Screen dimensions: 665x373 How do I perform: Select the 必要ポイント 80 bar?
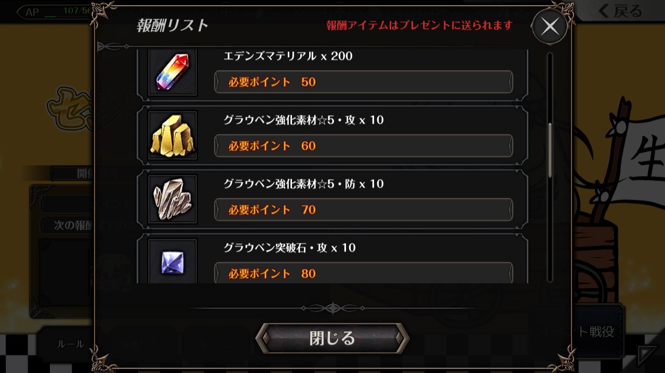364,273
